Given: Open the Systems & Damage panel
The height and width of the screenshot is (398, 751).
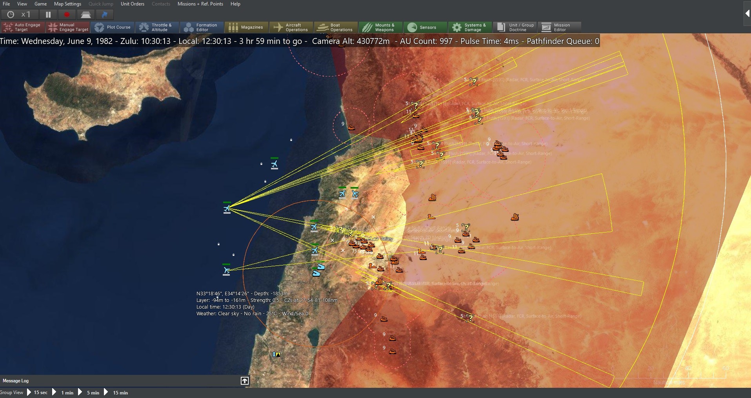Looking at the screenshot, I should pos(470,27).
